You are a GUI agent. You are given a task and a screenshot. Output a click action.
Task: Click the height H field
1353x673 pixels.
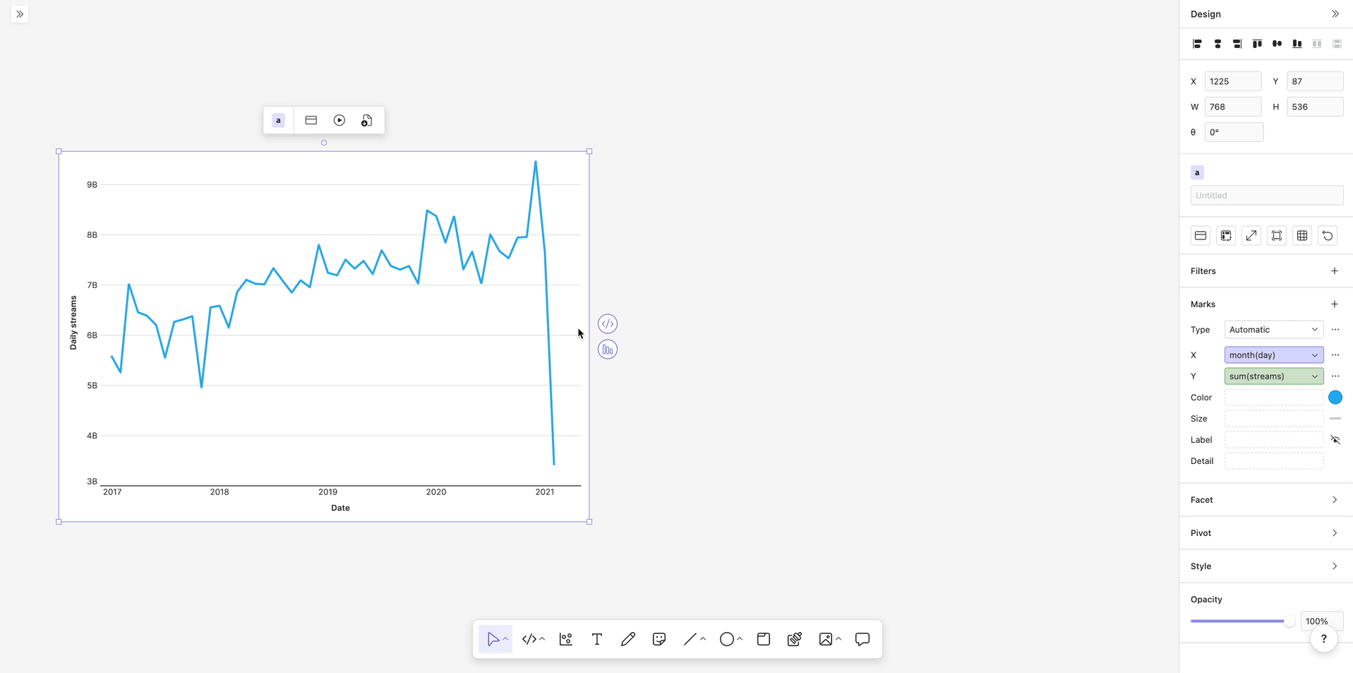pos(1315,107)
